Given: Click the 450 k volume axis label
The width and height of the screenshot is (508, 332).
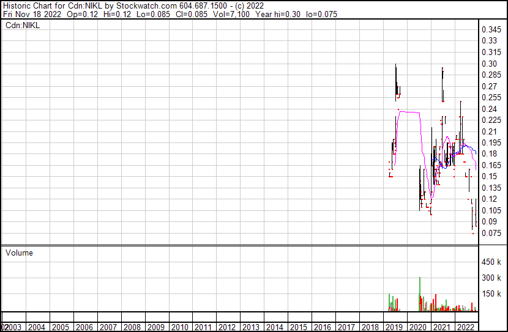Looking at the screenshot, I should 491,262.
